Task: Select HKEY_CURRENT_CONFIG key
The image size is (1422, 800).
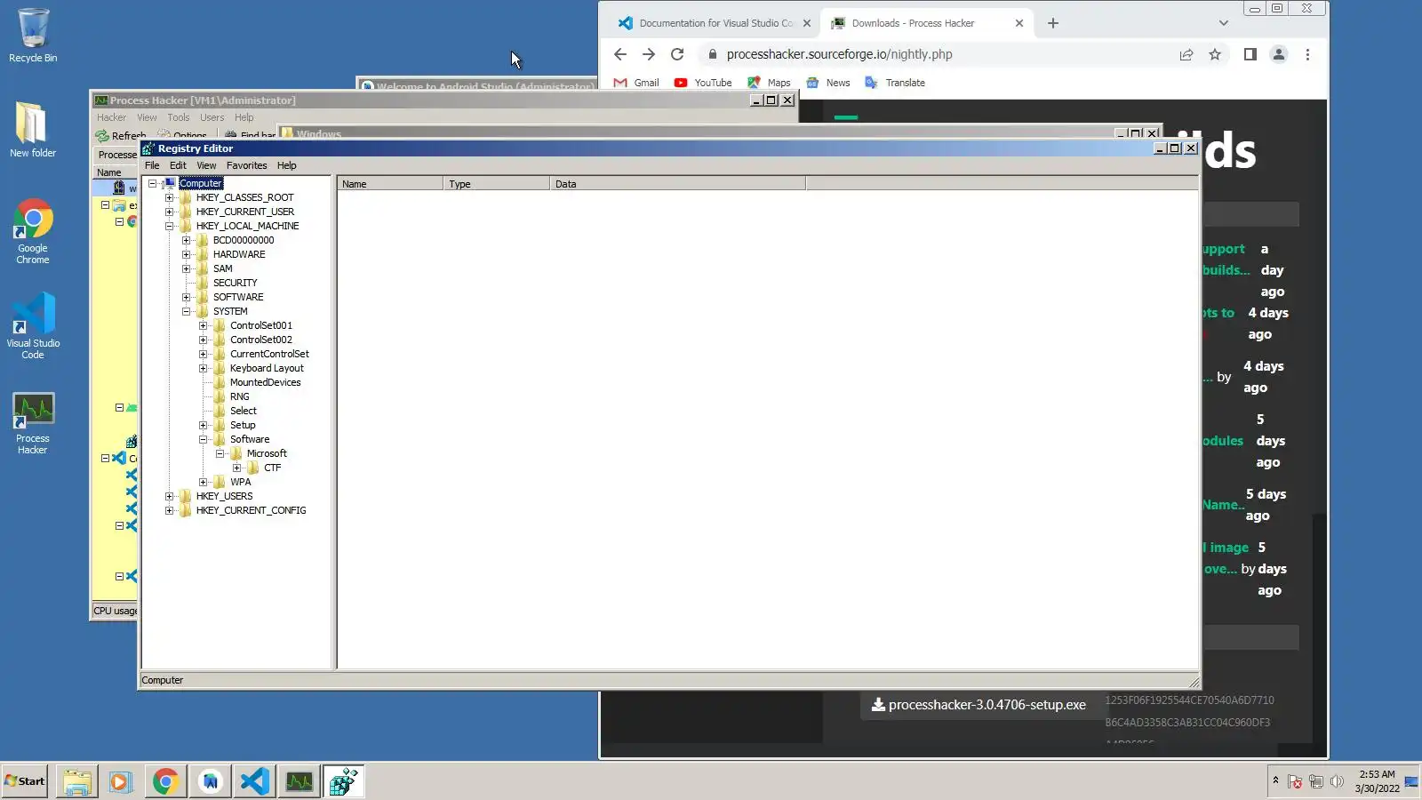Action: [x=251, y=510]
